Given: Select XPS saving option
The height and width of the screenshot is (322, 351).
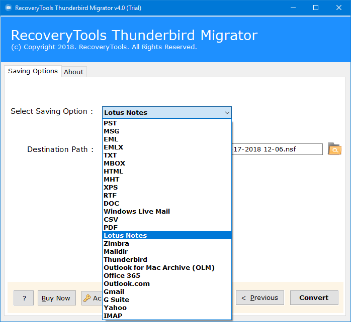Looking at the screenshot, I should coord(167,188).
